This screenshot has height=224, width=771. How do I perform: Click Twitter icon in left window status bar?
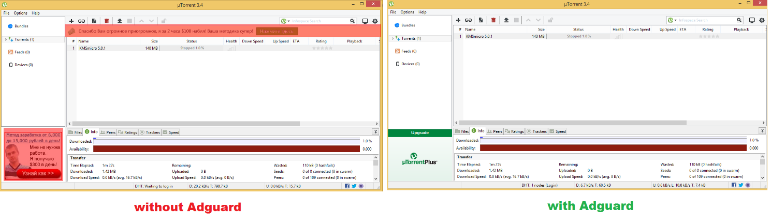click(x=354, y=186)
